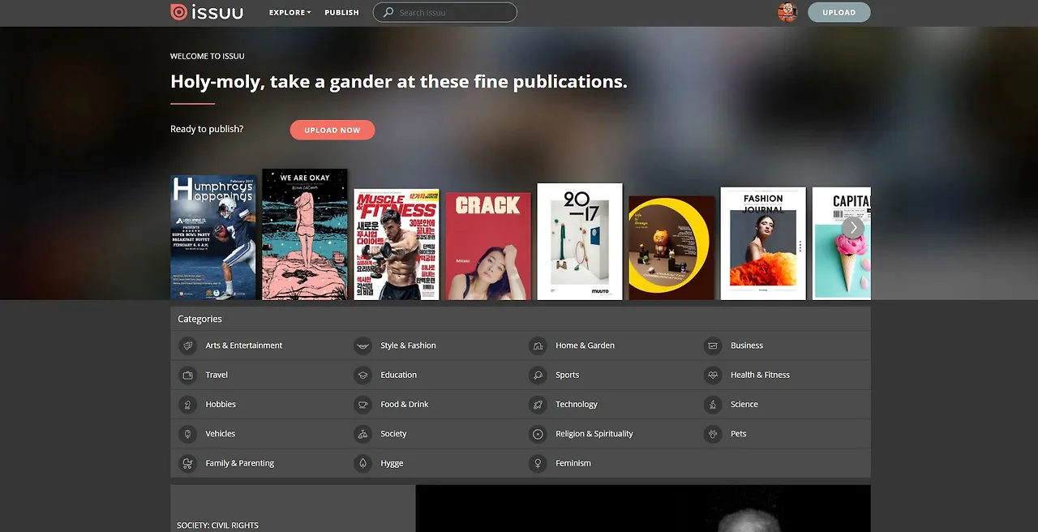Open the yellow circle publication cover
Image resolution: width=1038 pixels, height=532 pixels.
click(x=671, y=248)
